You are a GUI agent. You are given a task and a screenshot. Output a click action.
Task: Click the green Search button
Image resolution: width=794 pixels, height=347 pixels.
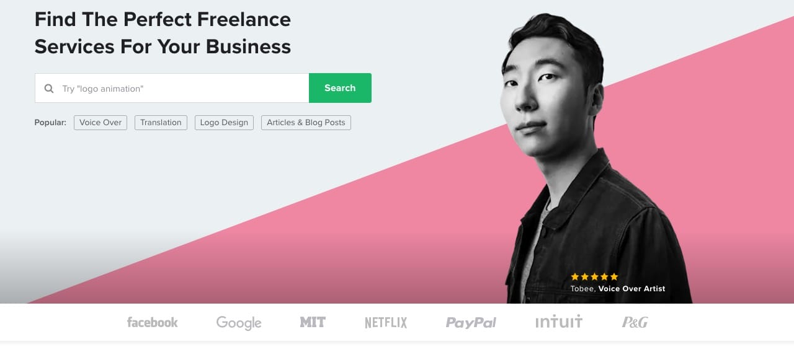[x=340, y=88]
